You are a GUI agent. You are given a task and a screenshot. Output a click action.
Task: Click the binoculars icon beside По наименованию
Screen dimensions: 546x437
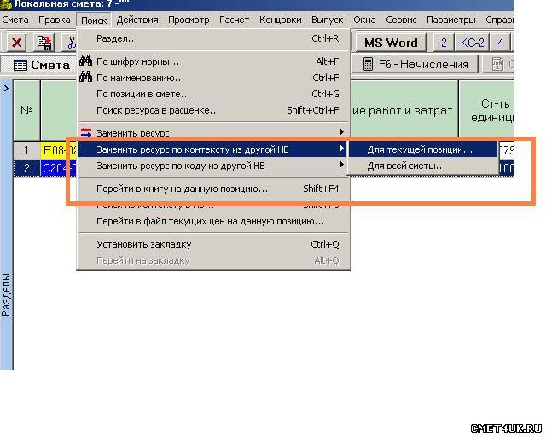click(85, 77)
